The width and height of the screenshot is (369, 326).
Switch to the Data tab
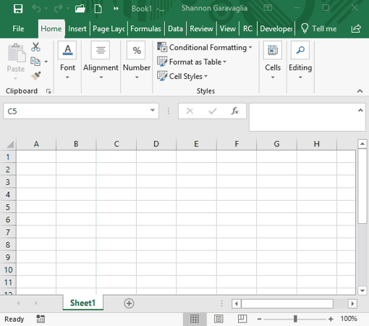click(x=175, y=28)
